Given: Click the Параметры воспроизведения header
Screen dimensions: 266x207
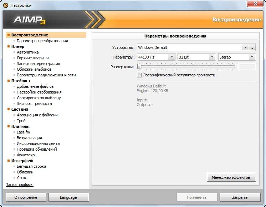Looking at the screenshot, I should [175, 36].
